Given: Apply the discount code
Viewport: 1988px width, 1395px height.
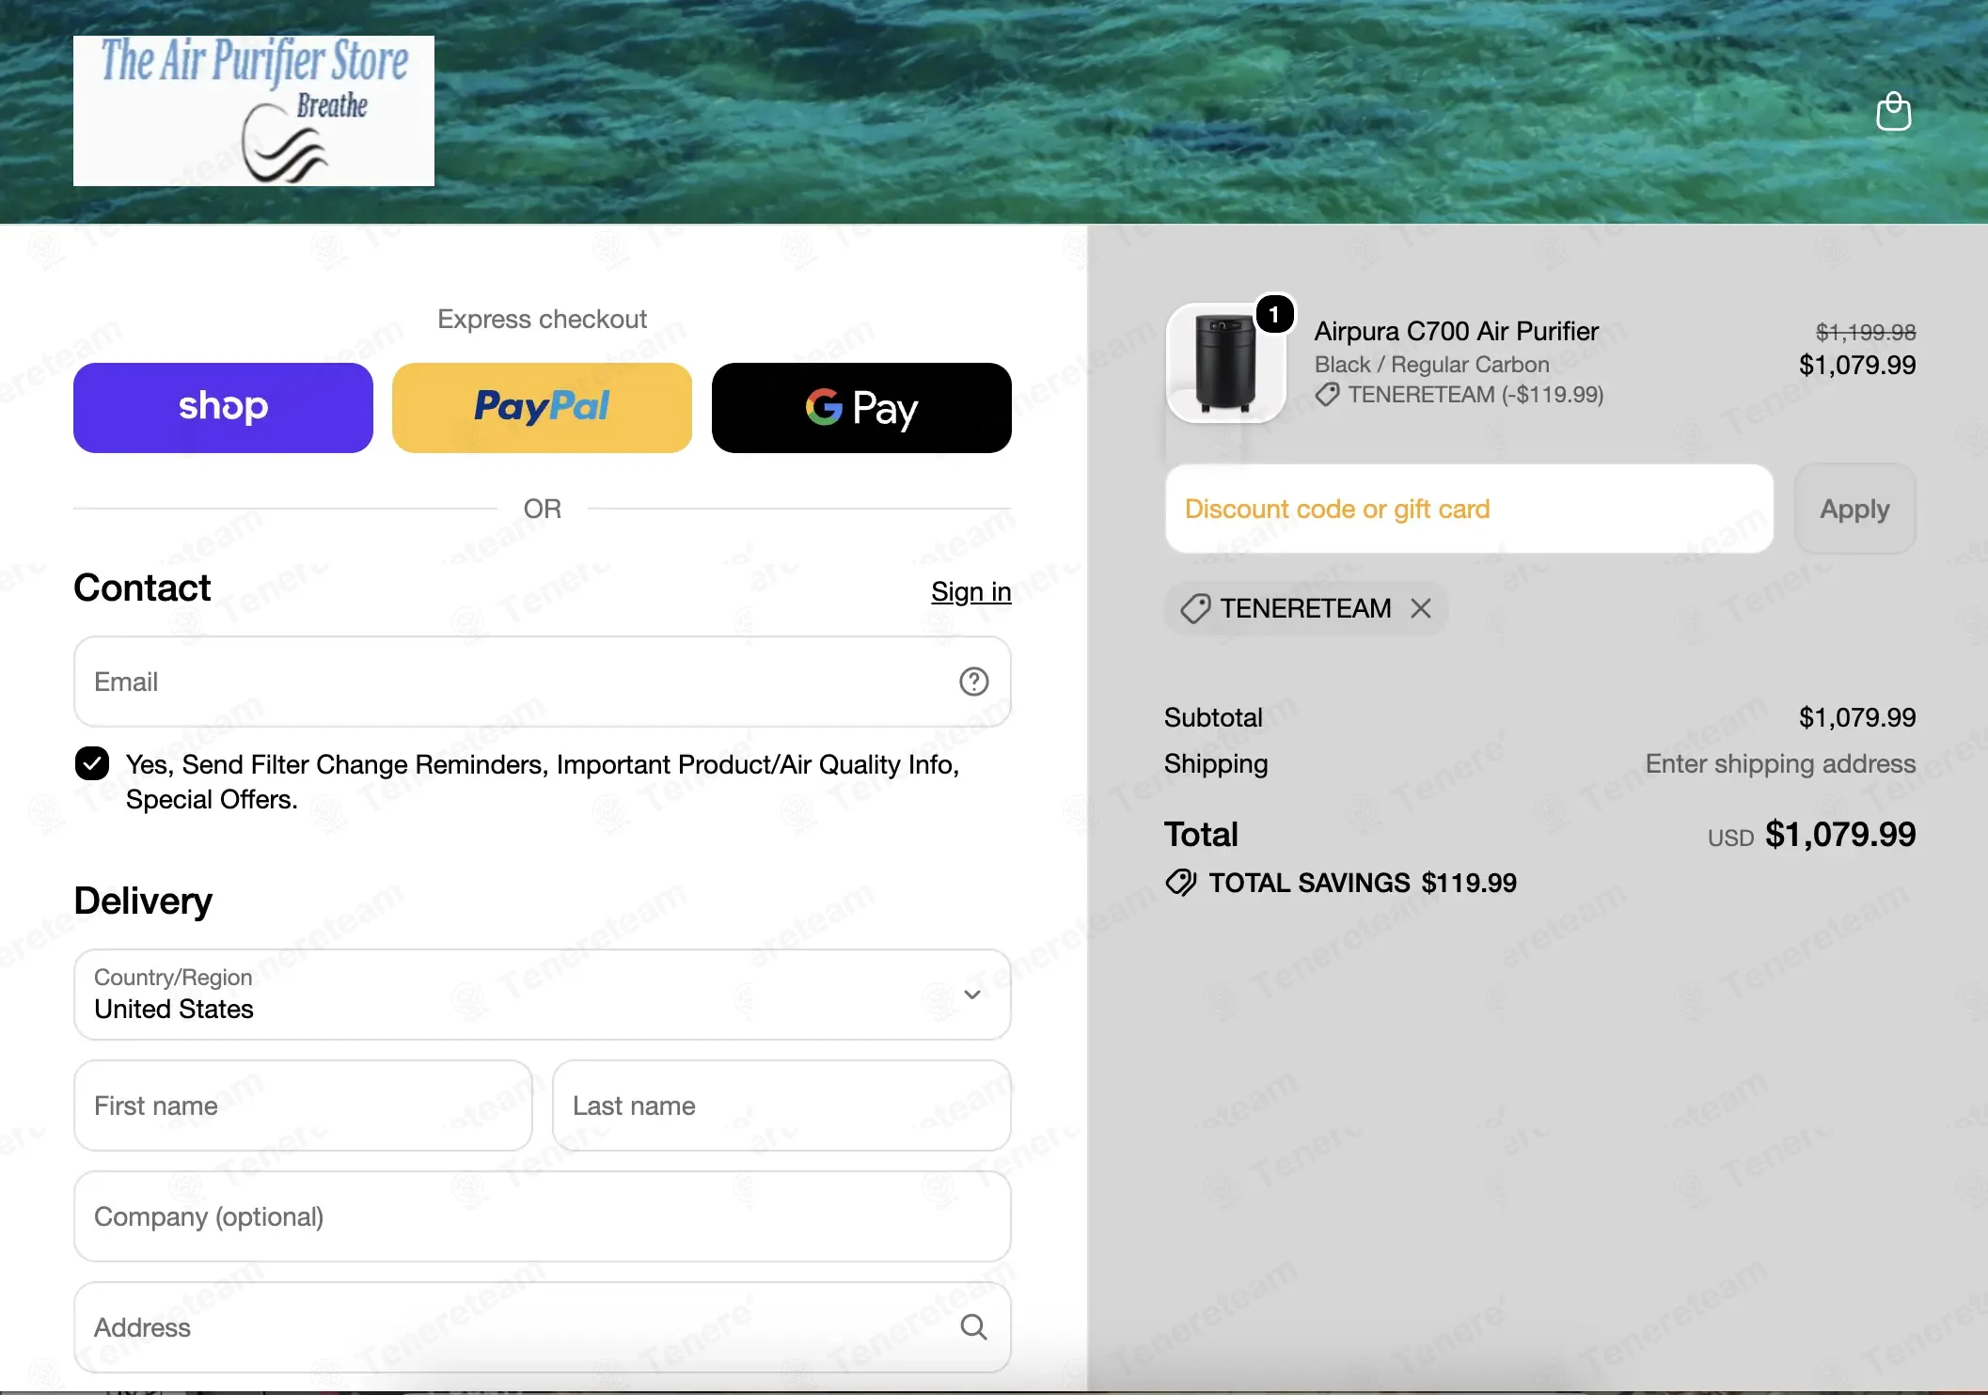Looking at the screenshot, I should click(x=1854, y=509).
